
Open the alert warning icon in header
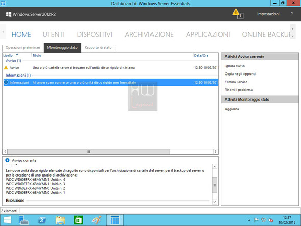[x=238, y=14]
